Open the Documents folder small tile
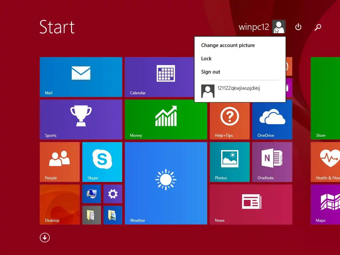This screenshot has width=340, height=255. [92, 215]
